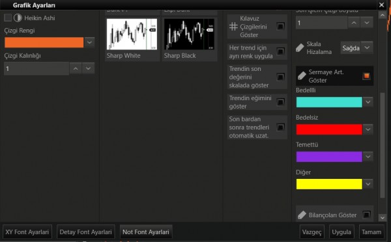
Task: Toggle Kılavuz Çizgilerini Göster checkbox
Action: tap(280, 26)
